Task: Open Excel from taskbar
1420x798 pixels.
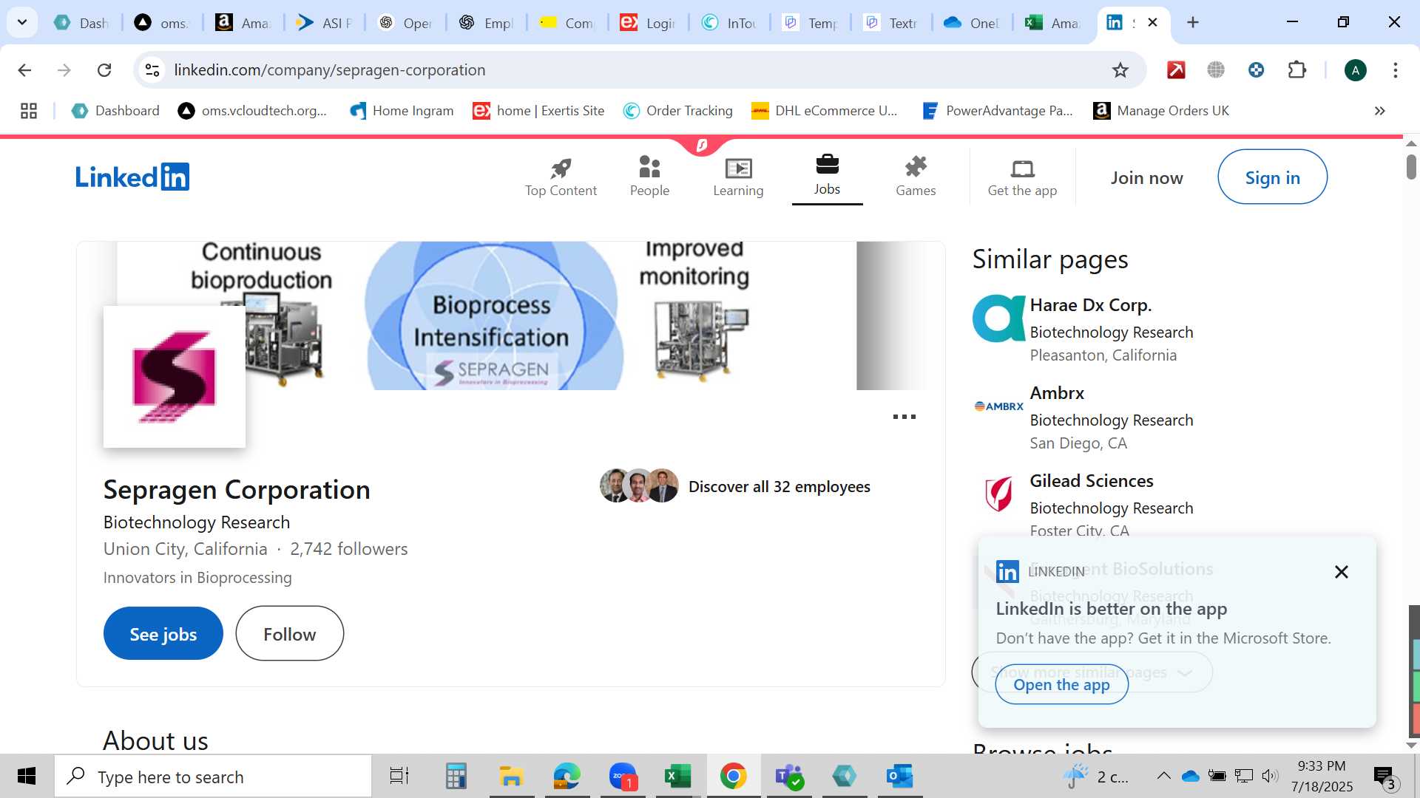Action: point(677,777)
